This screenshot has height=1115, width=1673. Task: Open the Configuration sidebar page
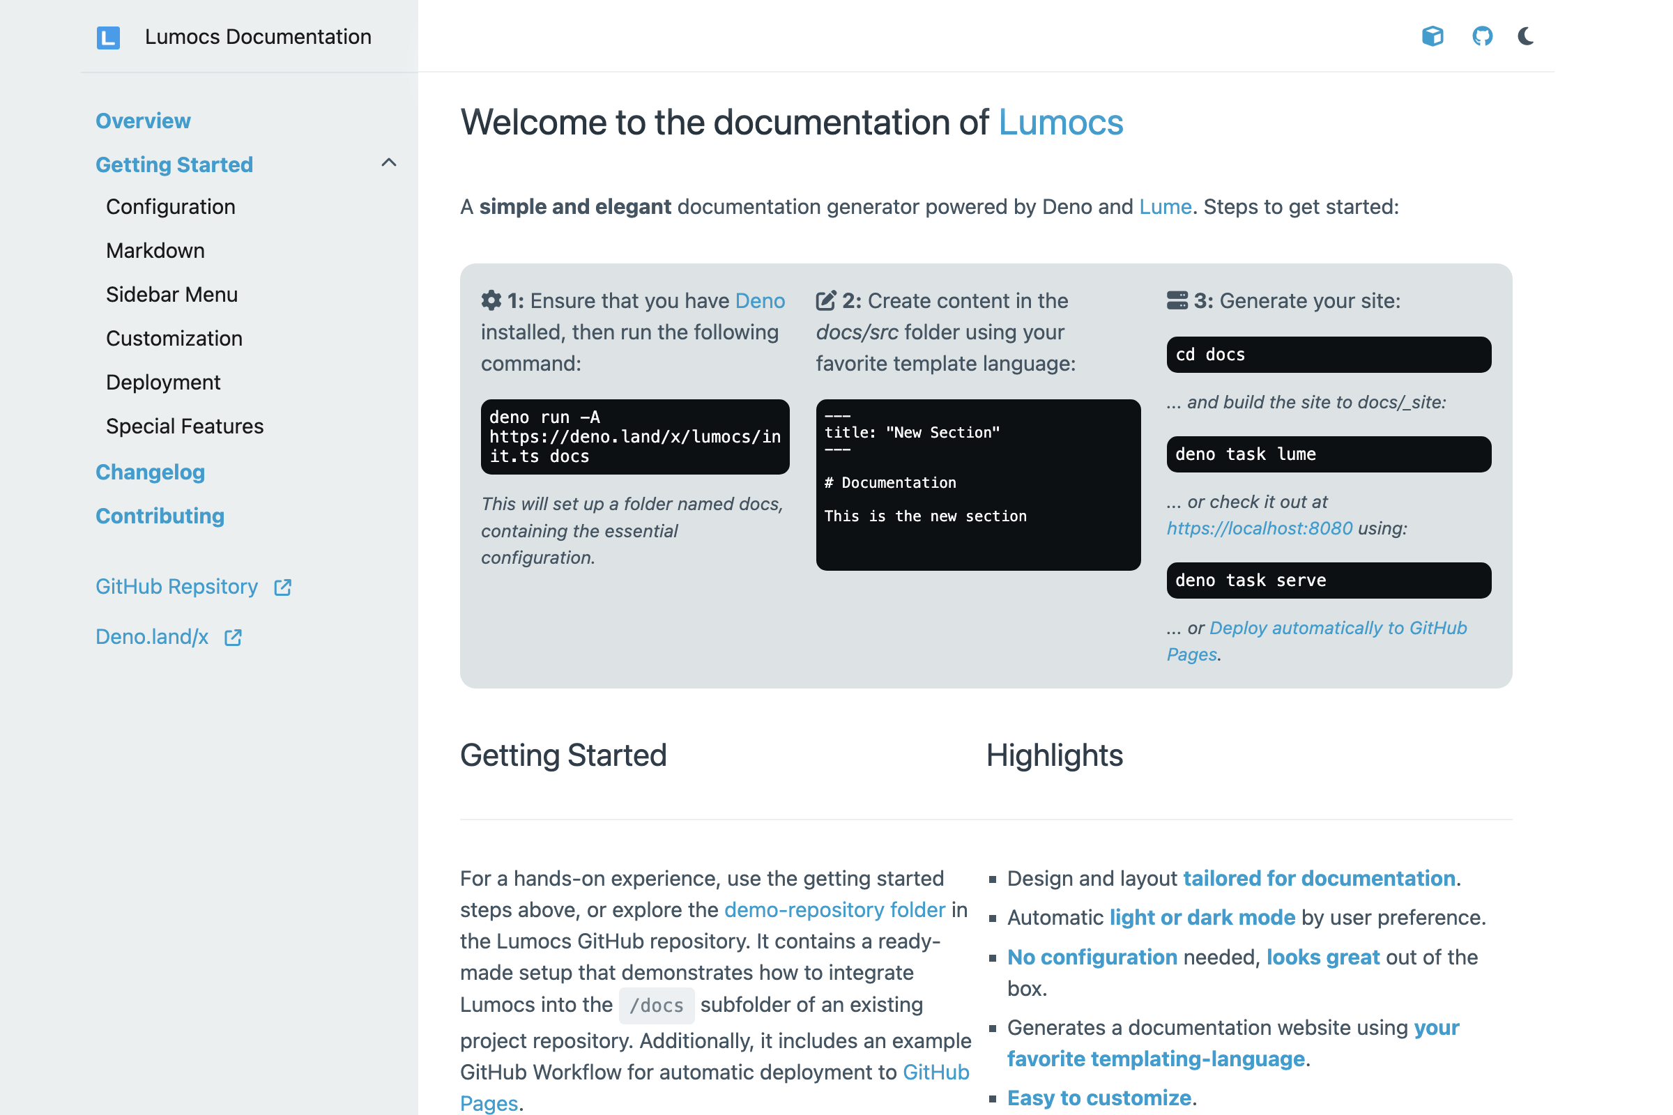(x=171, y=207)
